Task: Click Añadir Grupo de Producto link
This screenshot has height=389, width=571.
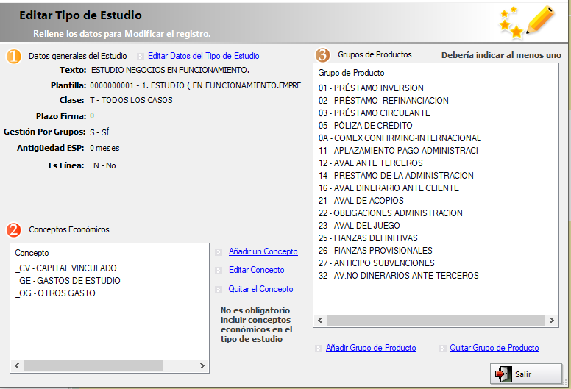Action: 371,348
